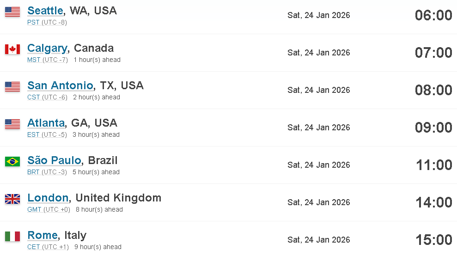Image resolution: width=457 pixels, height=256 pixels.
Task: Open the Seattle city link
Action: click(x=45, y=11)
